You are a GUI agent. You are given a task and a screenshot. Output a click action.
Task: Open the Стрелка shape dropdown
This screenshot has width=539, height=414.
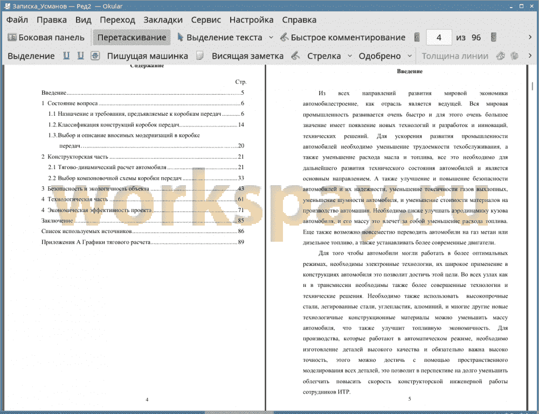(x=350, y=56)
